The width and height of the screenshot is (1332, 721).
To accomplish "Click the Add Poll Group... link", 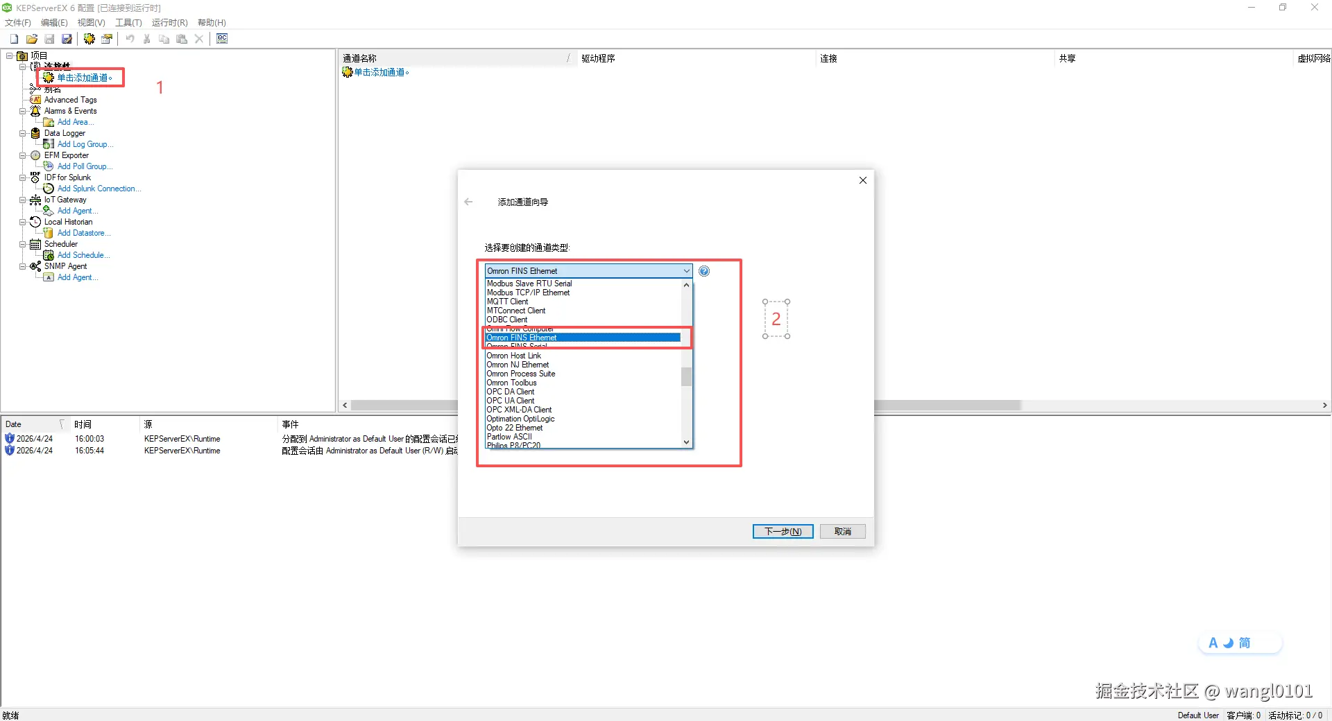I will 85,166.
